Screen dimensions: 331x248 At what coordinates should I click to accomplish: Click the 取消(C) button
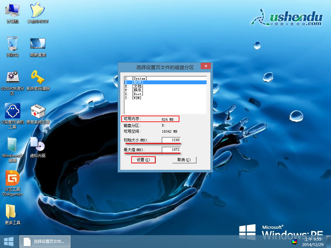(184, 160)
